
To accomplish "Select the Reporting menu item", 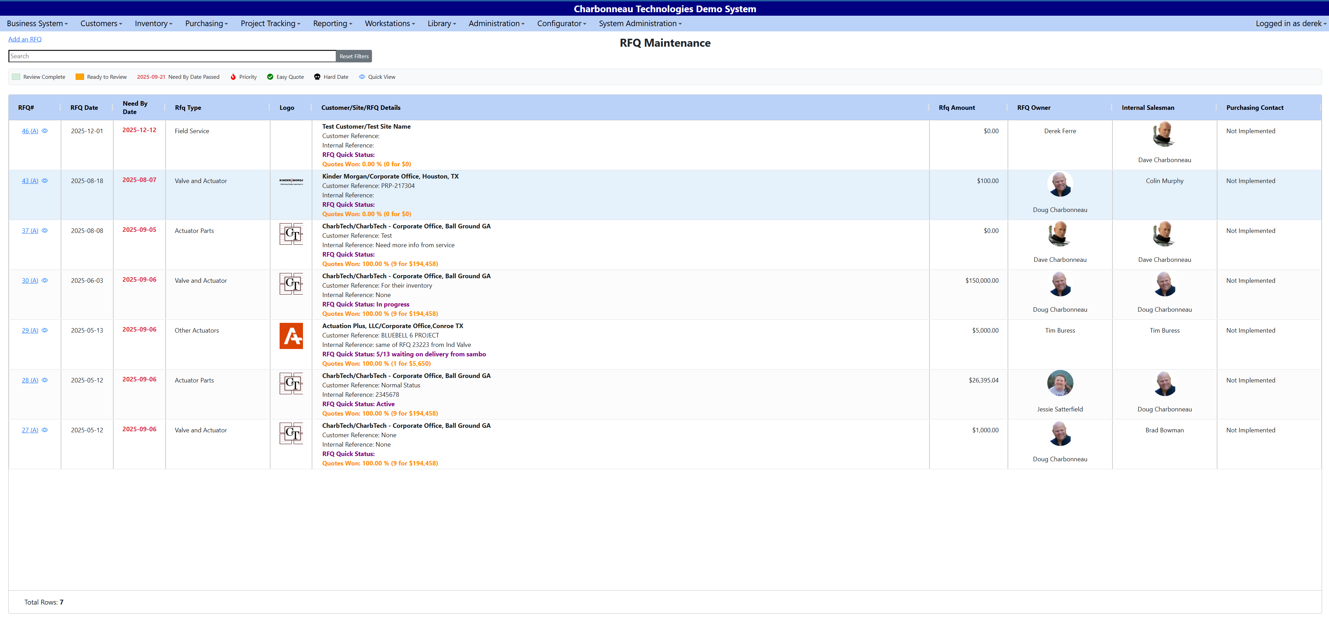I will [x=332, y=23].
